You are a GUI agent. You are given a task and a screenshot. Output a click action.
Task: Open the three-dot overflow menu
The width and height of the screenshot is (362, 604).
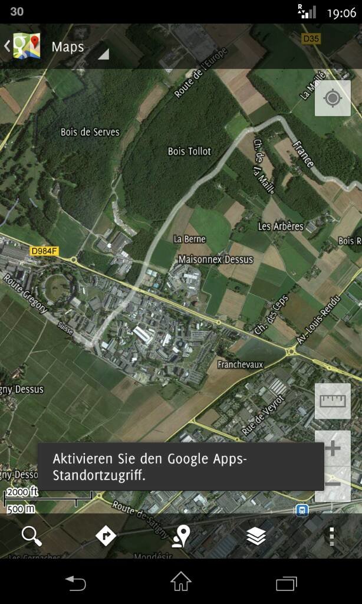331,536
